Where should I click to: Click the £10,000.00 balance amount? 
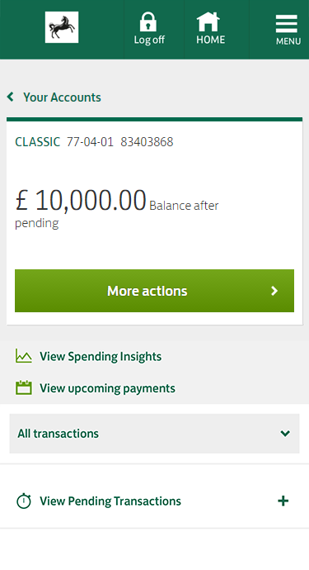click(x=81, y=200)
